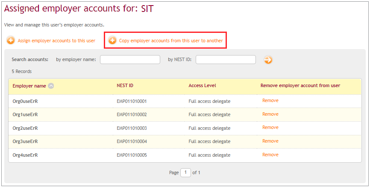
Task: Select the Org2useErR employer row name
Action: tap(25, 128)
